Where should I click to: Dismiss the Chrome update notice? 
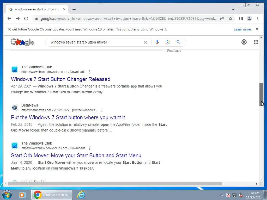(257, 29)
